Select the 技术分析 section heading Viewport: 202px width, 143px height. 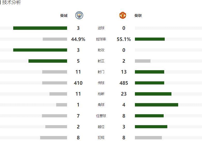pos(12,2)
